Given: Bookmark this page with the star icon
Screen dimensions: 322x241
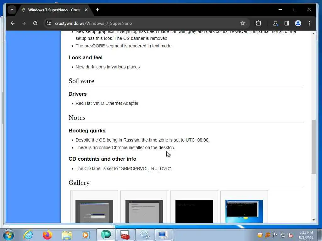Looking at the screenshot, I should point(243,23).
